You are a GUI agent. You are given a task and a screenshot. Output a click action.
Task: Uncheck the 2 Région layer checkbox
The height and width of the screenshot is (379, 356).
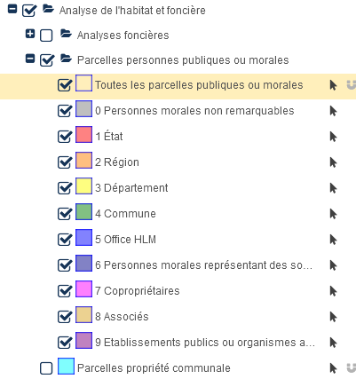click(x=65, y=162)
